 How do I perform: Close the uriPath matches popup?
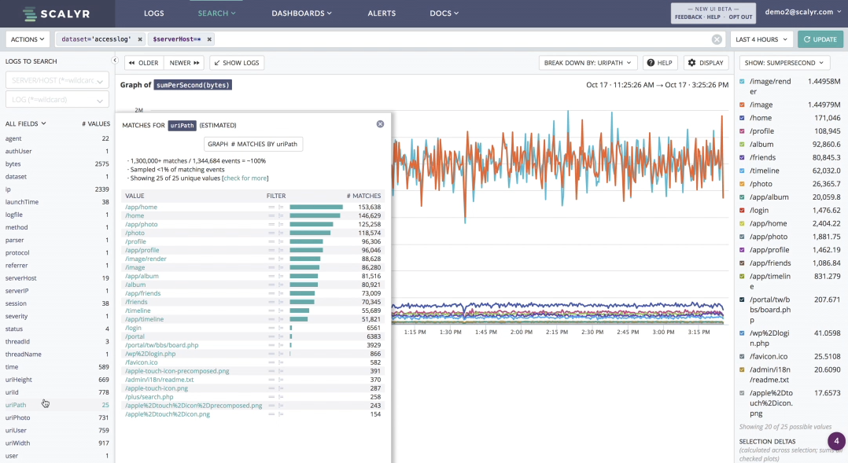380,124
